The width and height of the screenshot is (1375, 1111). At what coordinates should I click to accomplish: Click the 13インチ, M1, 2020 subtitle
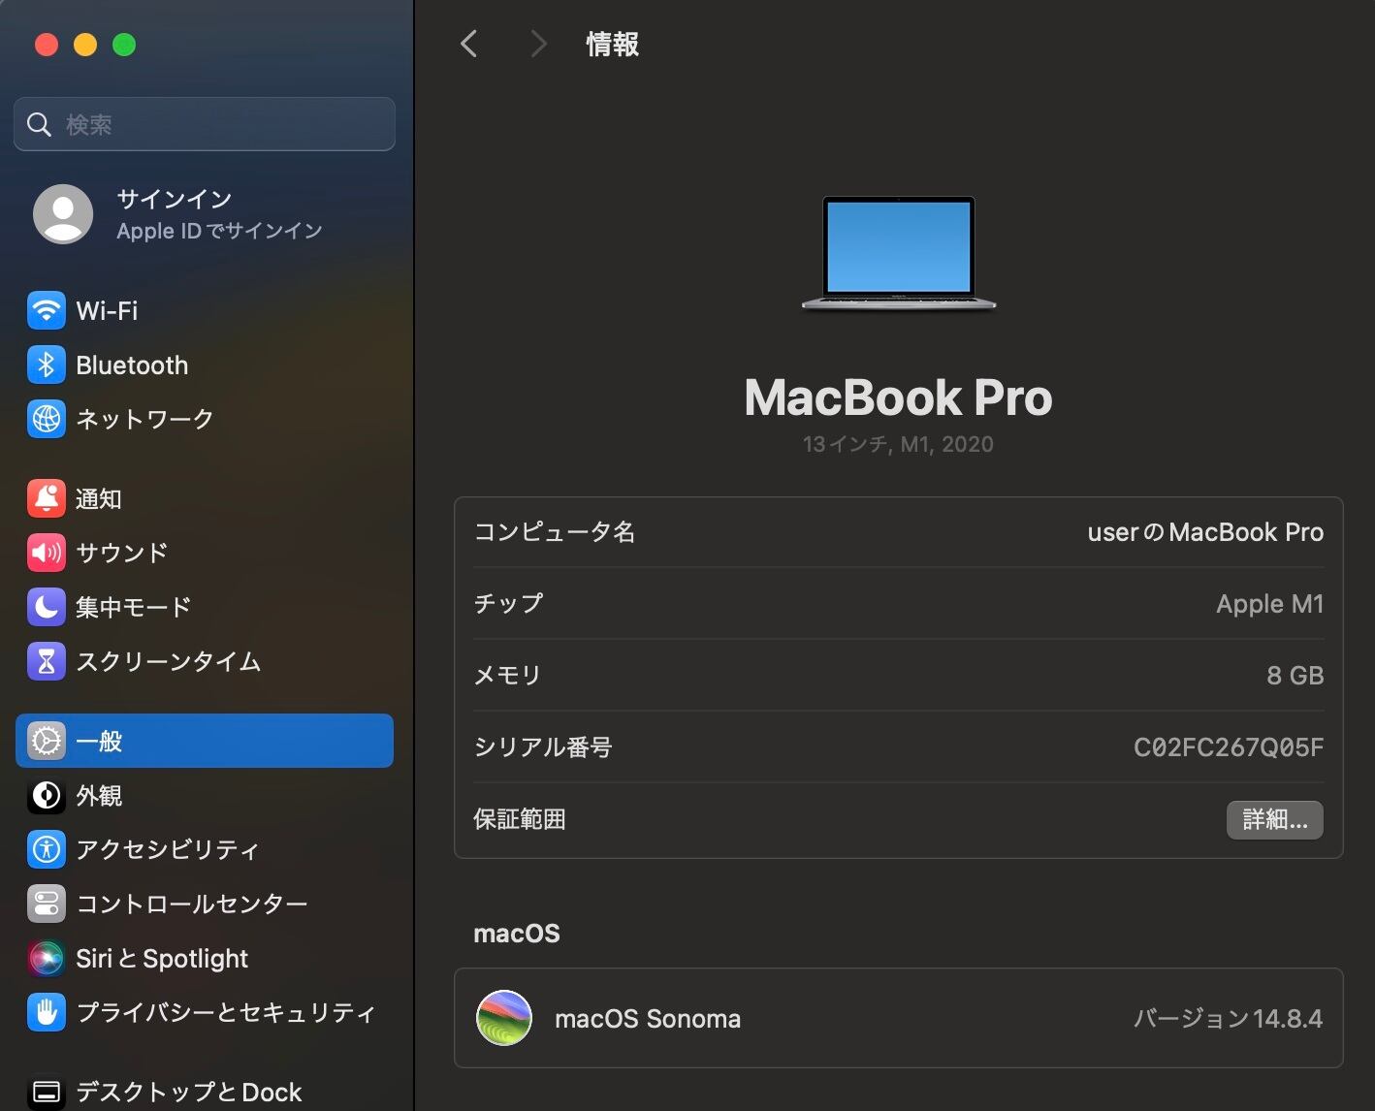click(x=898, y=444)
